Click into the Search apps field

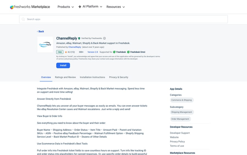(123, 19)
